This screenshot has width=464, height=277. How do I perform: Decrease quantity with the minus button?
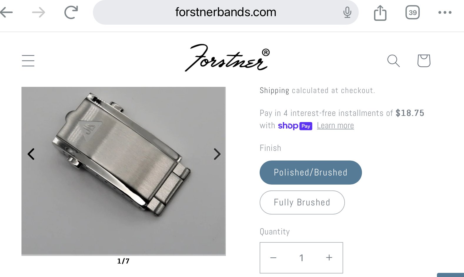click(x=273, y=258)
